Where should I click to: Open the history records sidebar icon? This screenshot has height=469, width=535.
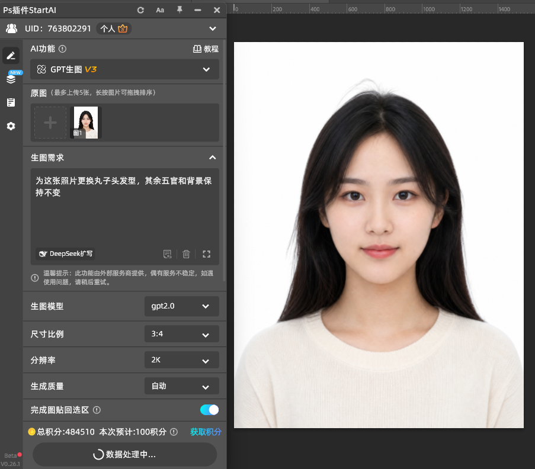point(11,102)
